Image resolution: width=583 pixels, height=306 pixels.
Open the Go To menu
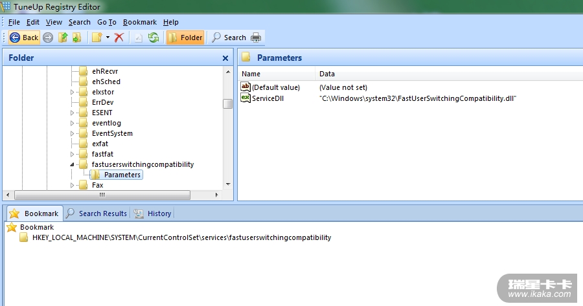click(107, 22)
